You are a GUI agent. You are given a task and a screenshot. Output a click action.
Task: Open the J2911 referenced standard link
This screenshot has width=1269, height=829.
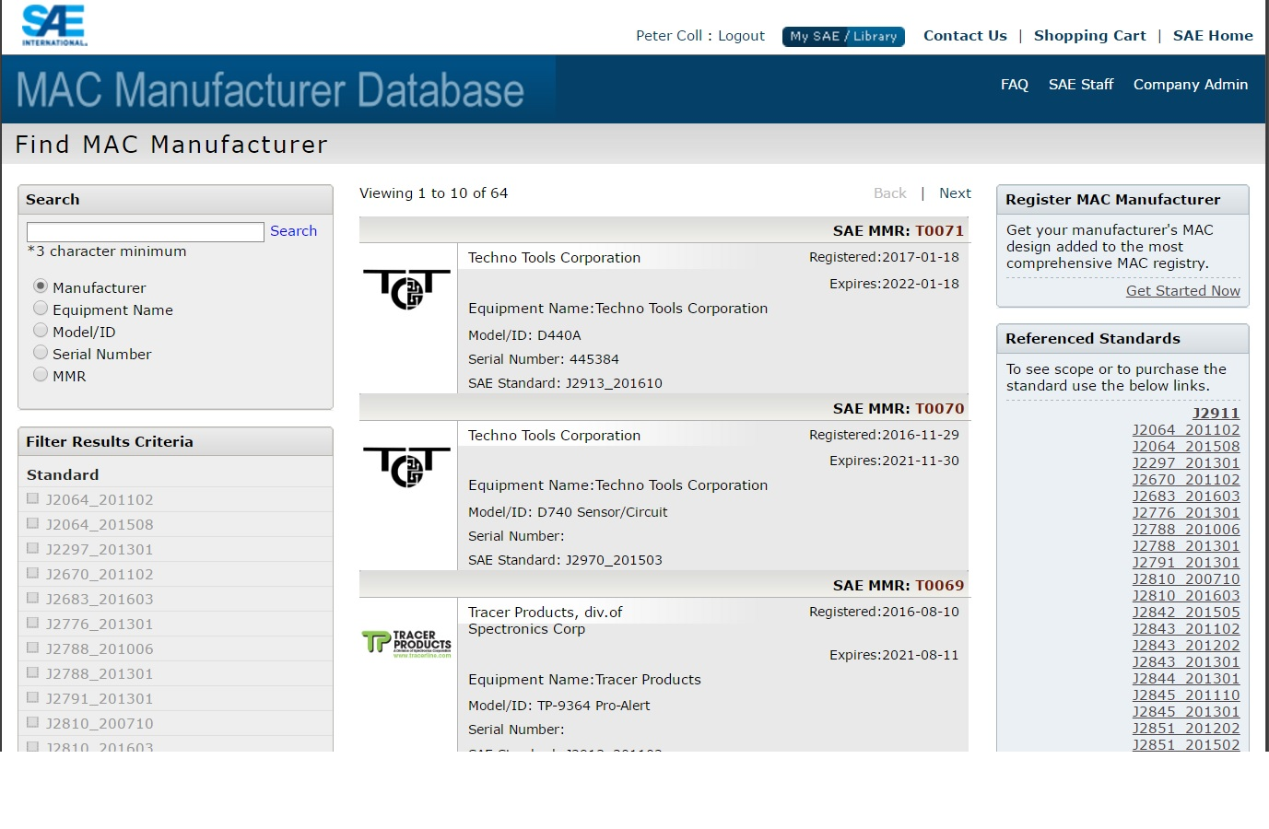1216,414
